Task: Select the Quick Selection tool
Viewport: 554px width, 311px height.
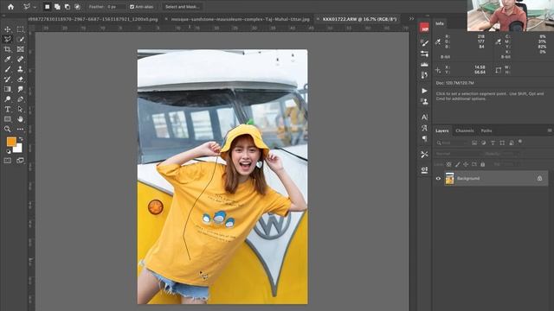Action: pos(20,39)
